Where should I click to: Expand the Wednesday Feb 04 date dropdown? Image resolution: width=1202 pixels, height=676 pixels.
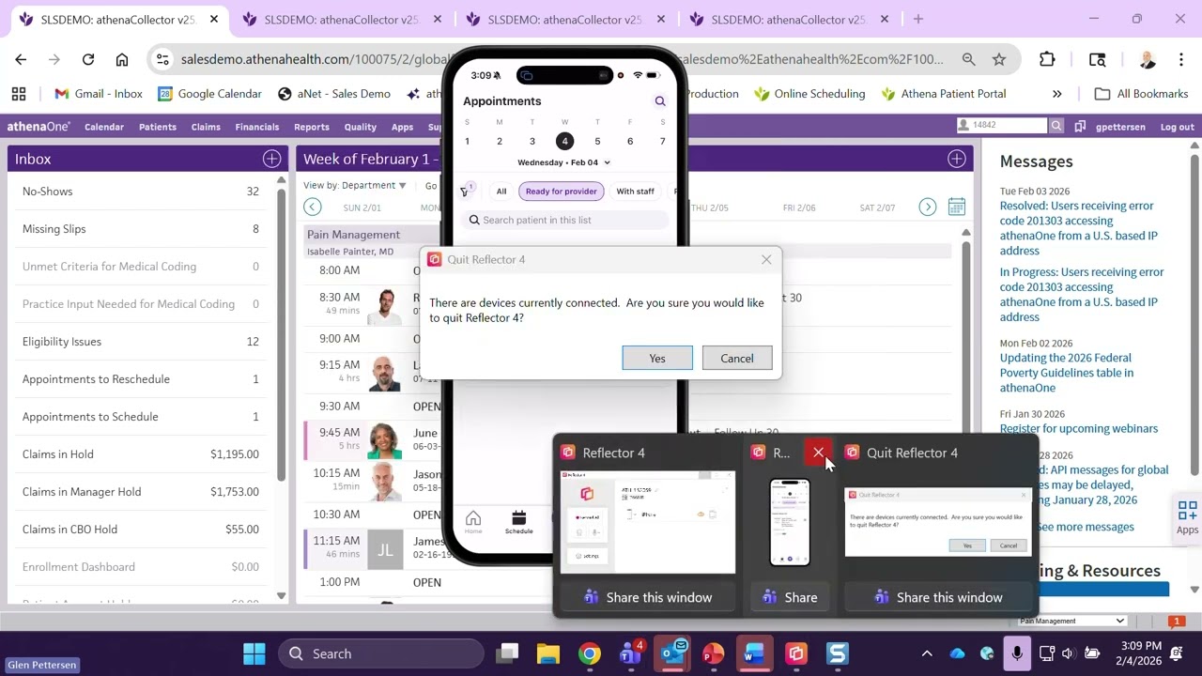[563, 162]
